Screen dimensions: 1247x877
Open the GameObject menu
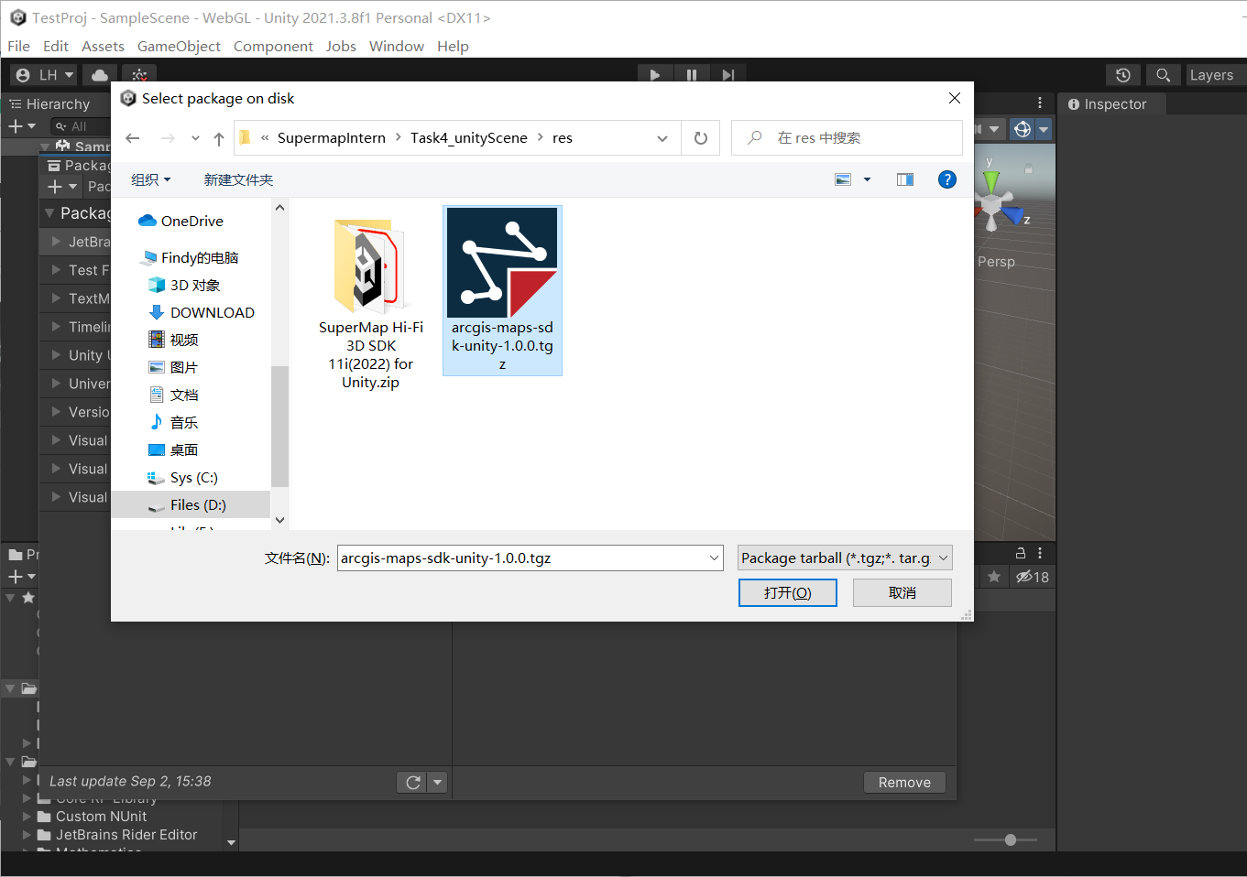click(x=179, y=46)
